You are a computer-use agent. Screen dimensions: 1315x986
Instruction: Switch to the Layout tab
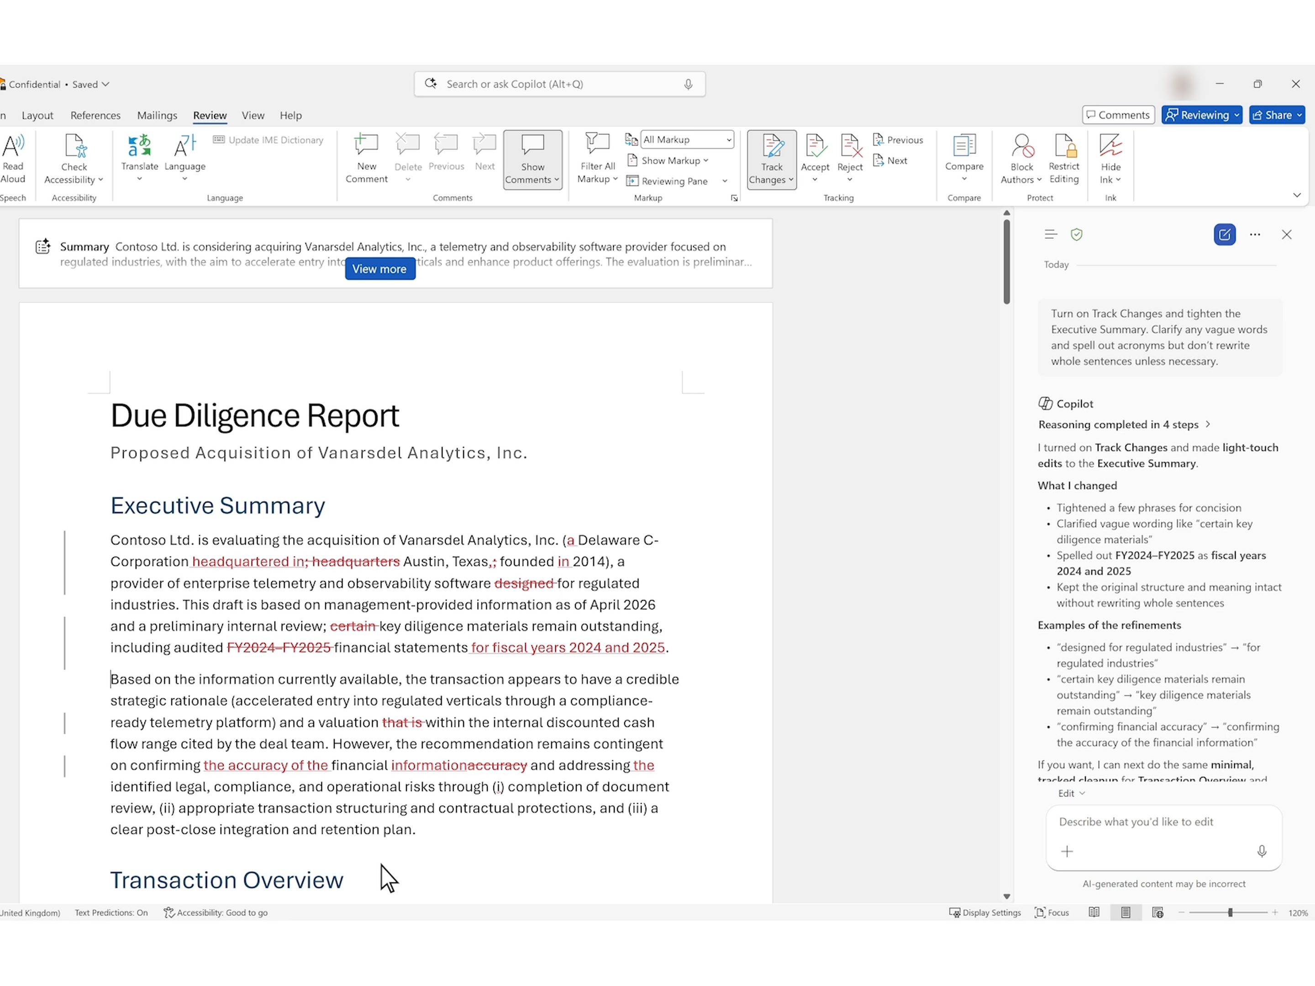[37, 115]
